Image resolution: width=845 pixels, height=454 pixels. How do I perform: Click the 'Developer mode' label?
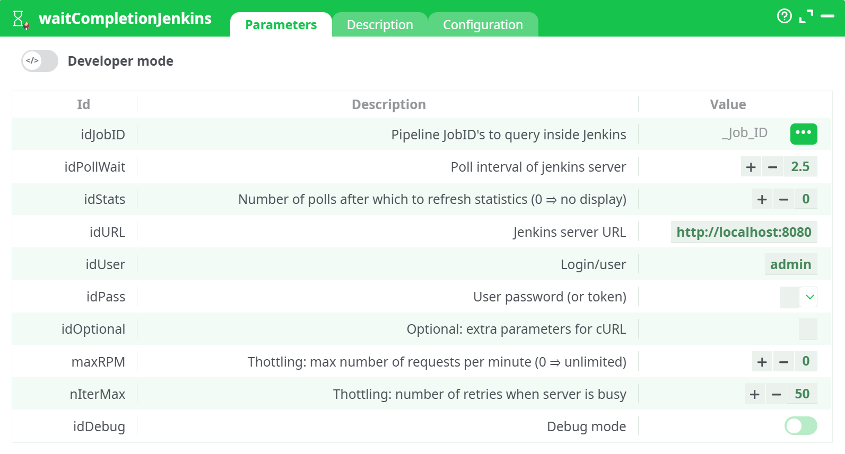click(120, 61)
